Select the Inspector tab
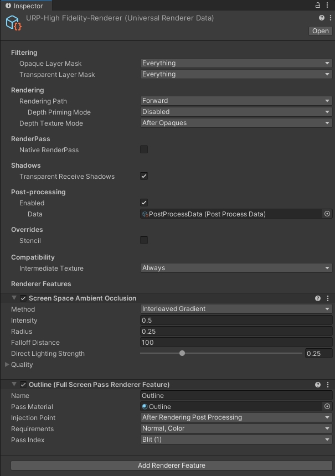The width and height of the screenshot is (335, 476). click(24, 6)
